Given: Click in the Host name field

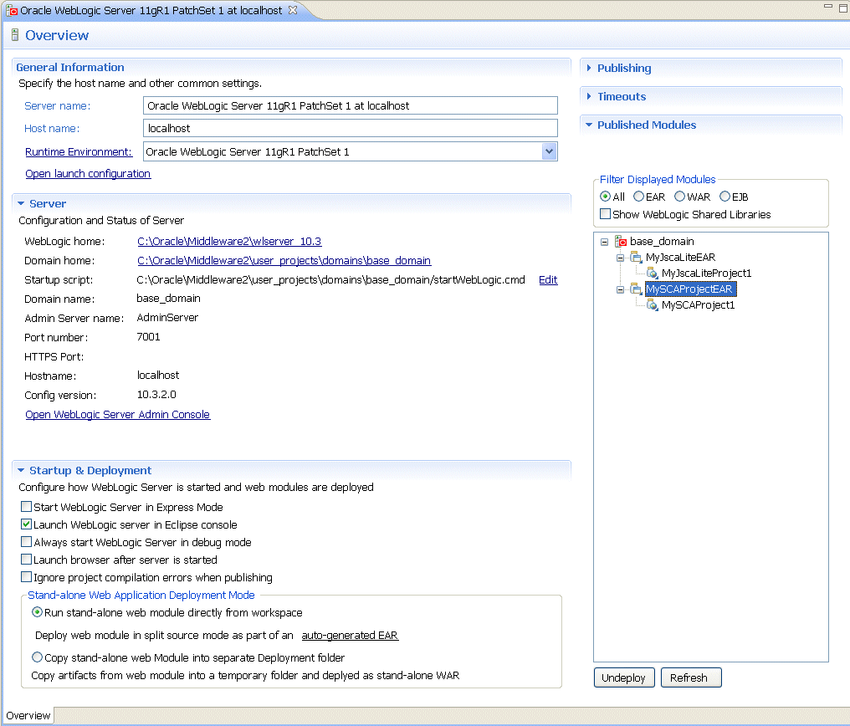Looking at the screenshot, I should [x=351, y=129].
